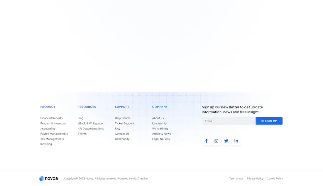The height and width of the screenshot is (186, 323).
Task: Open Privacy Policy link
Action: tap(255, 178)
